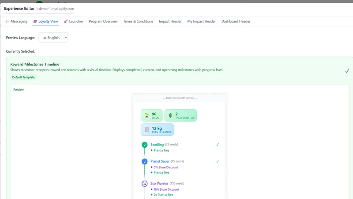Click the trash bin icon in Trash Cleaned badge
Screen dimensions: 353x199
coord(147,130)
